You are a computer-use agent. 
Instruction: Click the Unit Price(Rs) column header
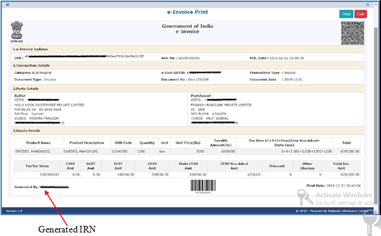coord(188,143)
